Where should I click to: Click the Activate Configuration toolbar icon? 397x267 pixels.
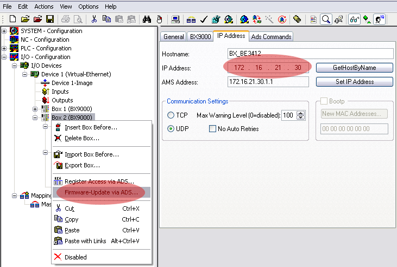[216, 19]
